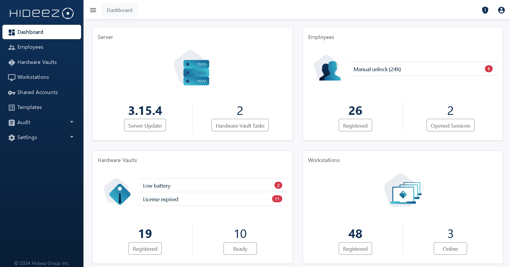Image resolution: width=510 pixels, height=267 pixels.
Task: Collapse the sidebar using the hamburger icon
Action: pyautogui.click(x=93, y=10)
